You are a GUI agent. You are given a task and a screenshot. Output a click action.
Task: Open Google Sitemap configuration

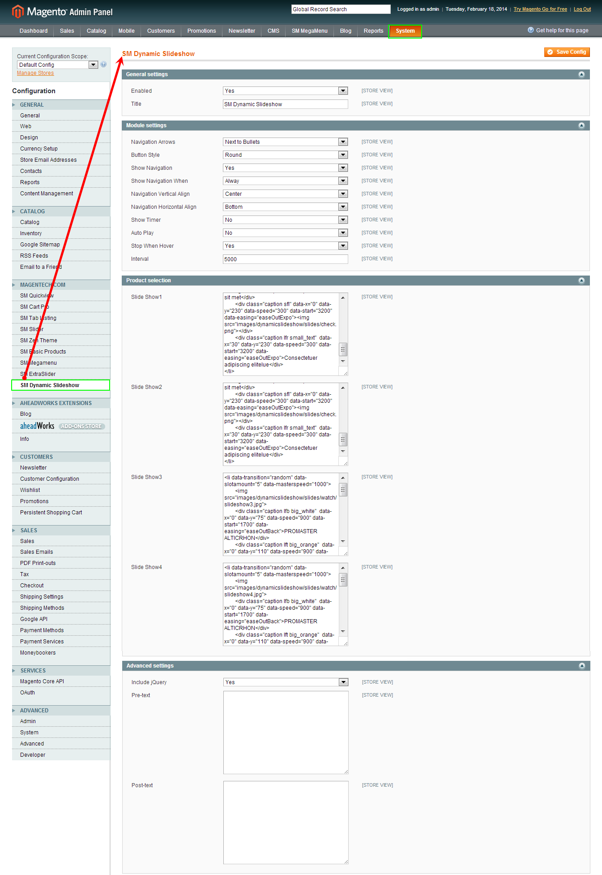pos(40,245)
